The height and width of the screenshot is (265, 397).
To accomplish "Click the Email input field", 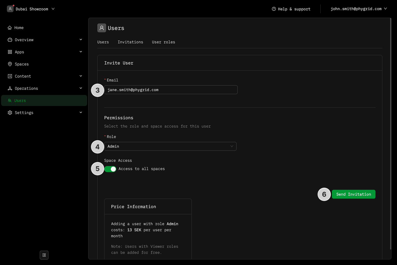I will (x=171, y=90).
